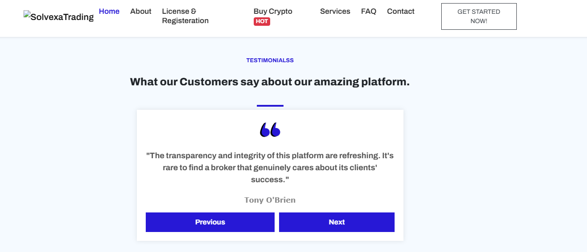Select Buy Crypto in the navigation
587x252 pixels.
pyautogui.click(x=273, y=12)
